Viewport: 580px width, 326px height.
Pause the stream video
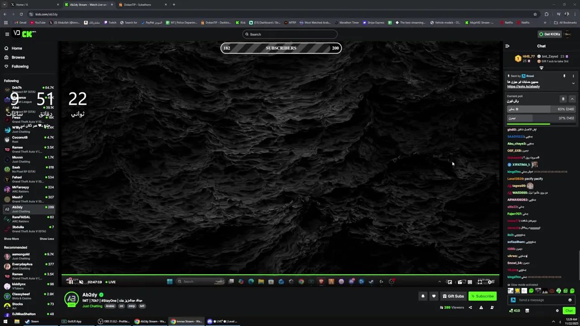[x=71, y=282]
